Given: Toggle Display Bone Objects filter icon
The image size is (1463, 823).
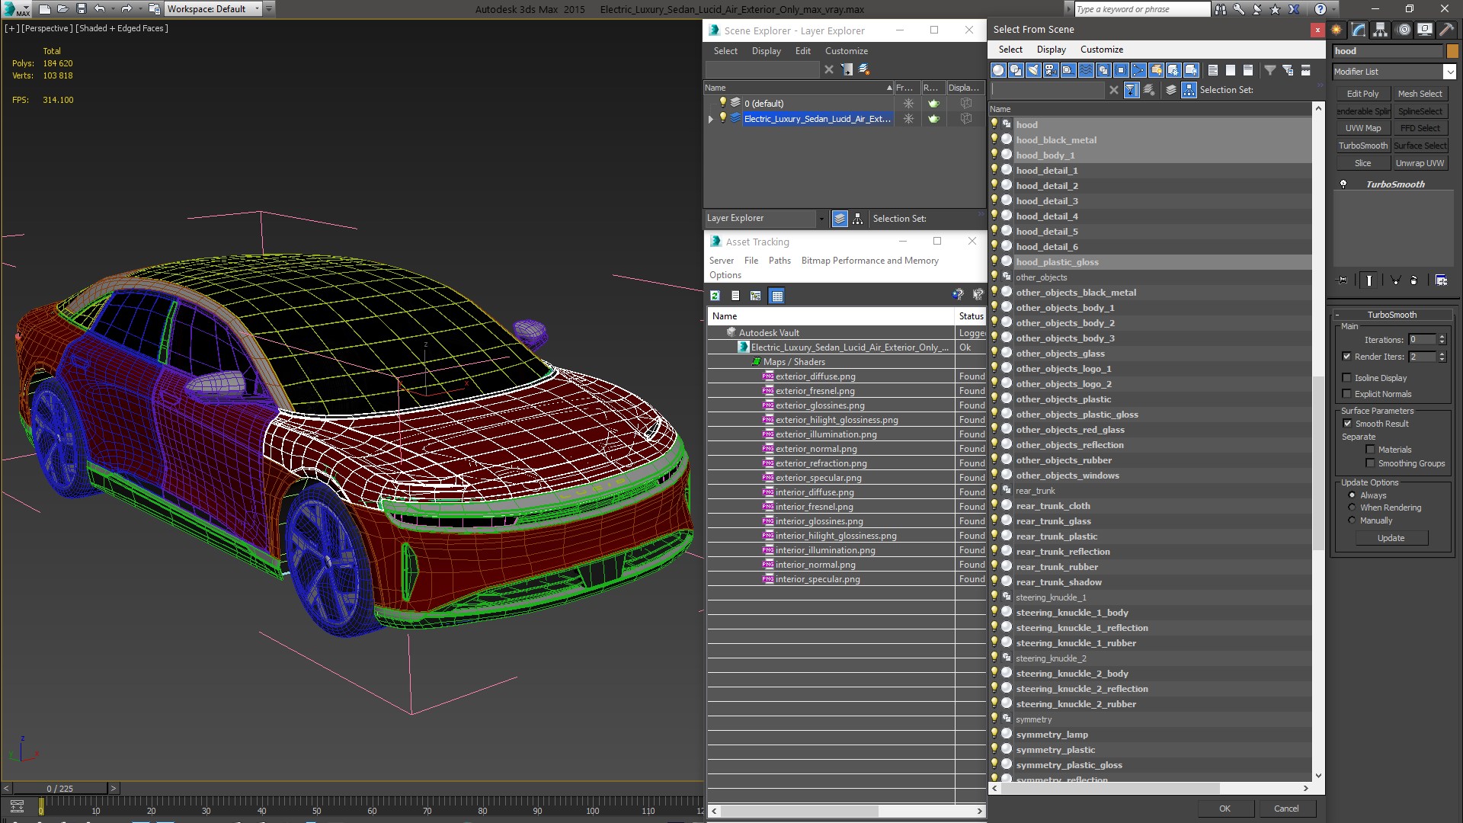Looking at the screenshot, I should tap(1138, 70).
